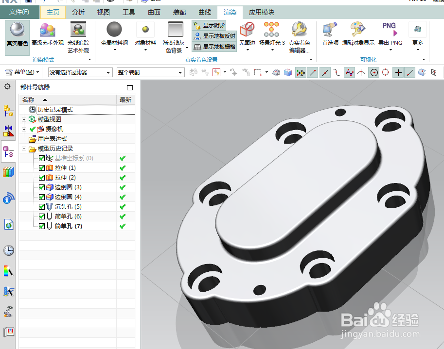This screenshot has height=349, width=444.
Task: Toggle 显示地板反射 option
Action: [214, 36]
